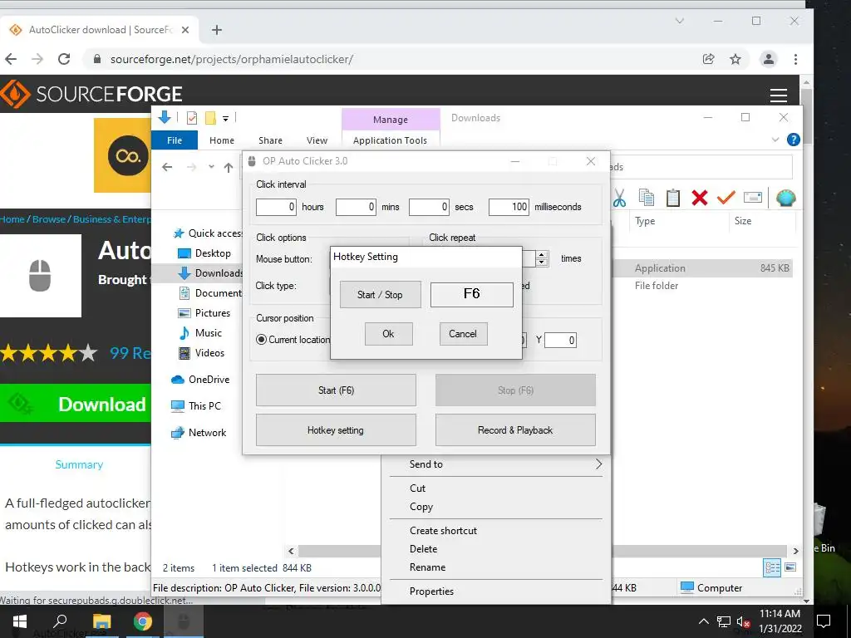
Task: Click the Y coordinate field
Action: pyautogui.click(x=560, y=340)
